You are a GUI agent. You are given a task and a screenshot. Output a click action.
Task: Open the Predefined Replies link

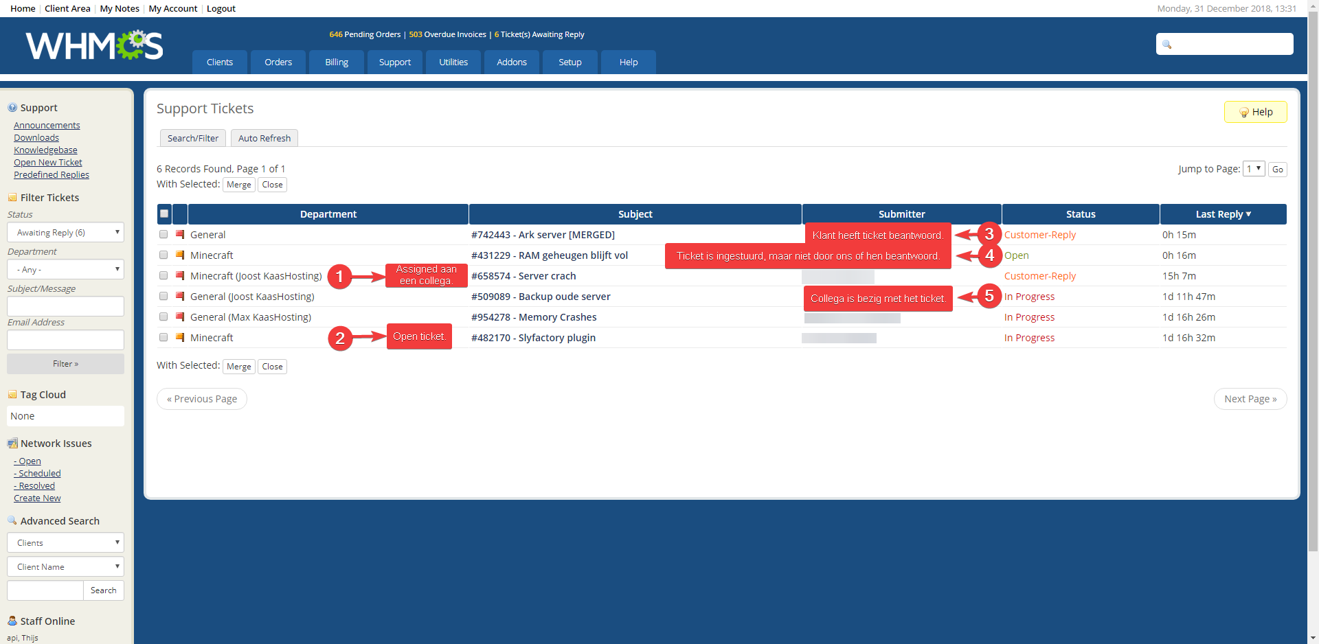[52, 175]
